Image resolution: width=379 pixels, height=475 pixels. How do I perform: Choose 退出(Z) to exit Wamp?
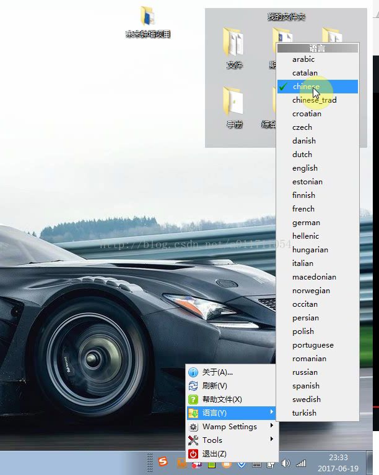[231, 454]
